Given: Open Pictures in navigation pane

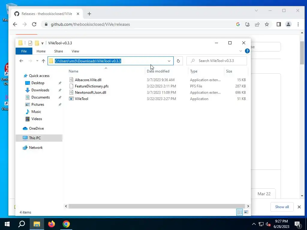Looking at the screenshot, I should [37, 105].
